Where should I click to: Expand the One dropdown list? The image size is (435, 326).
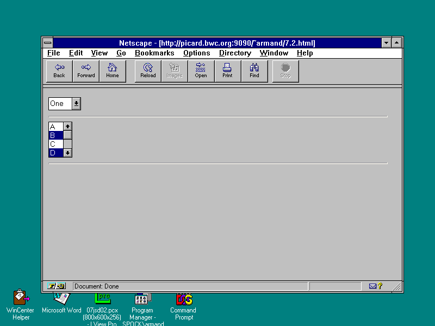click(x=76, y=104)
